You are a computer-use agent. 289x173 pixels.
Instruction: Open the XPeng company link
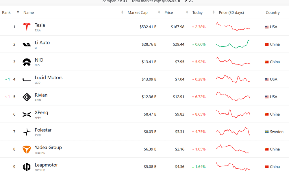click(41, 112)
